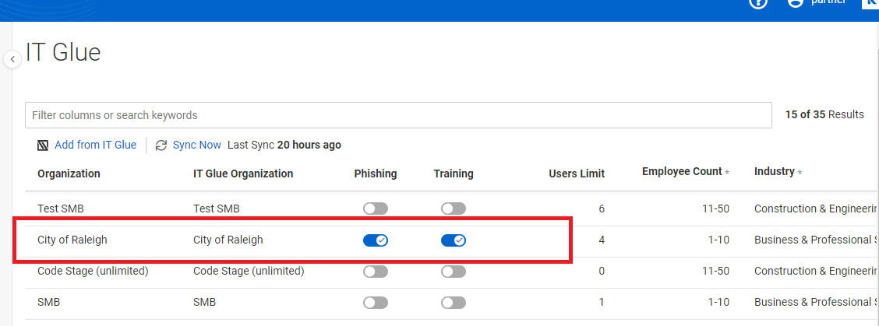Click the 15 of 35 Results text
The height and width of the screenshot is (326, 879).
point(824,115)
